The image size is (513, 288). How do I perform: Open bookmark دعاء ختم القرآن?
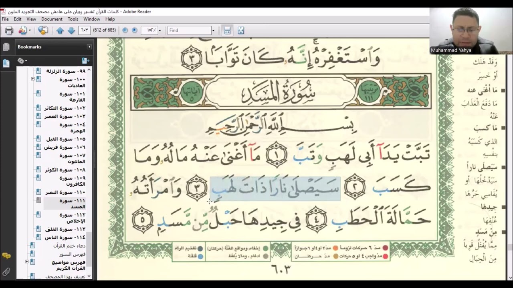pos(69,246)
